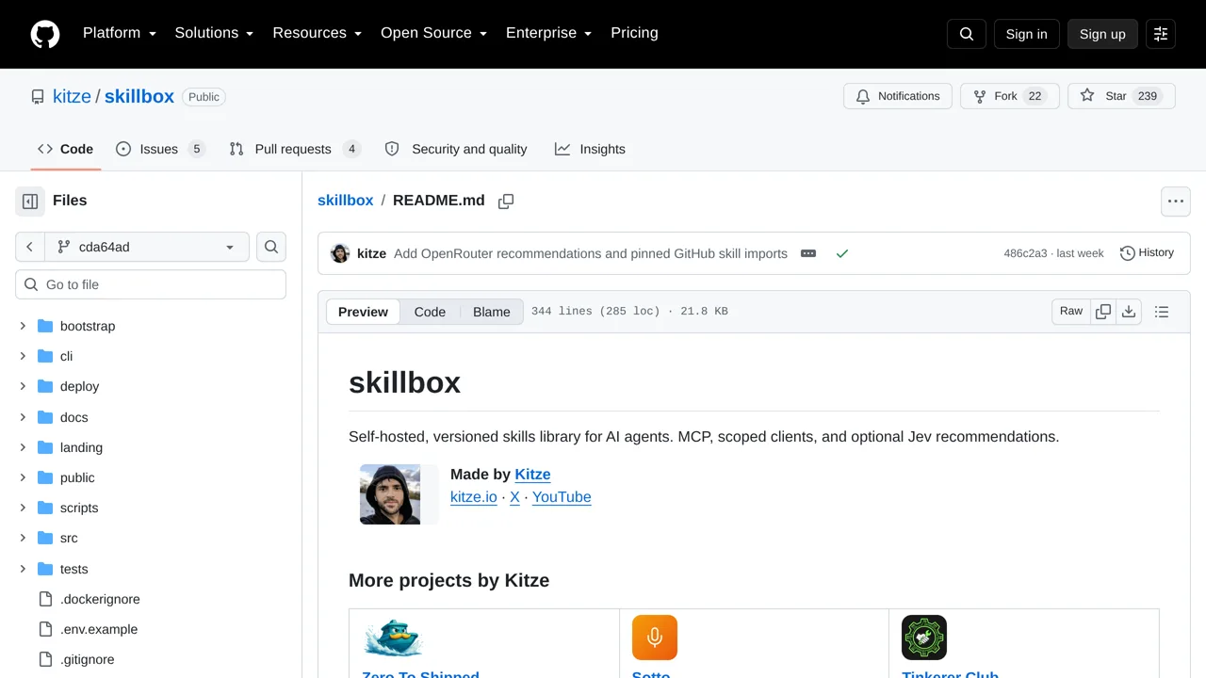Open the kitze.io link
The width and height of the screenshot is (1206, 678).
474,497
